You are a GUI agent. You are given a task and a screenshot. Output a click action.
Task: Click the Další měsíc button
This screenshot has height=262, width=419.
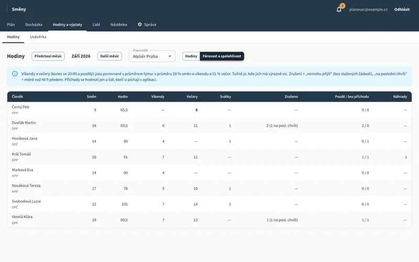109,56
